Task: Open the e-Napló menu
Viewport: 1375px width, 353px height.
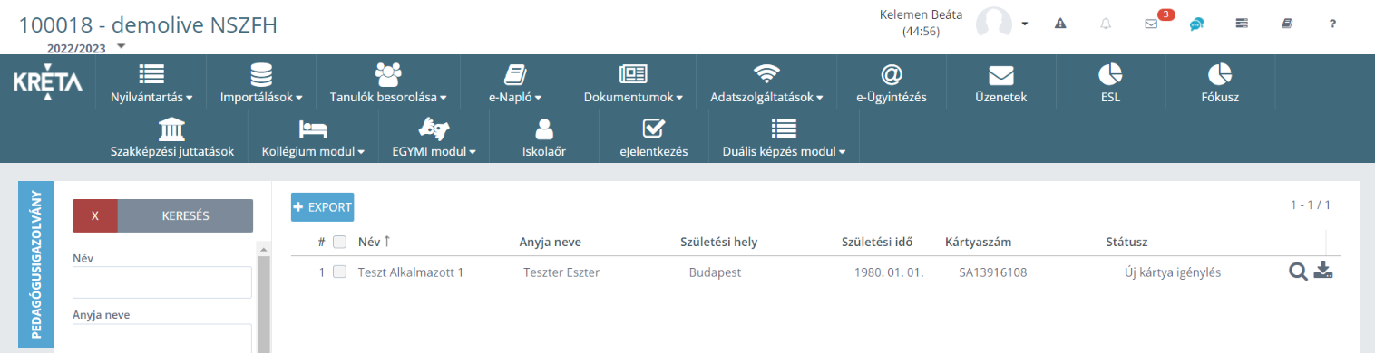Action: 514,82
